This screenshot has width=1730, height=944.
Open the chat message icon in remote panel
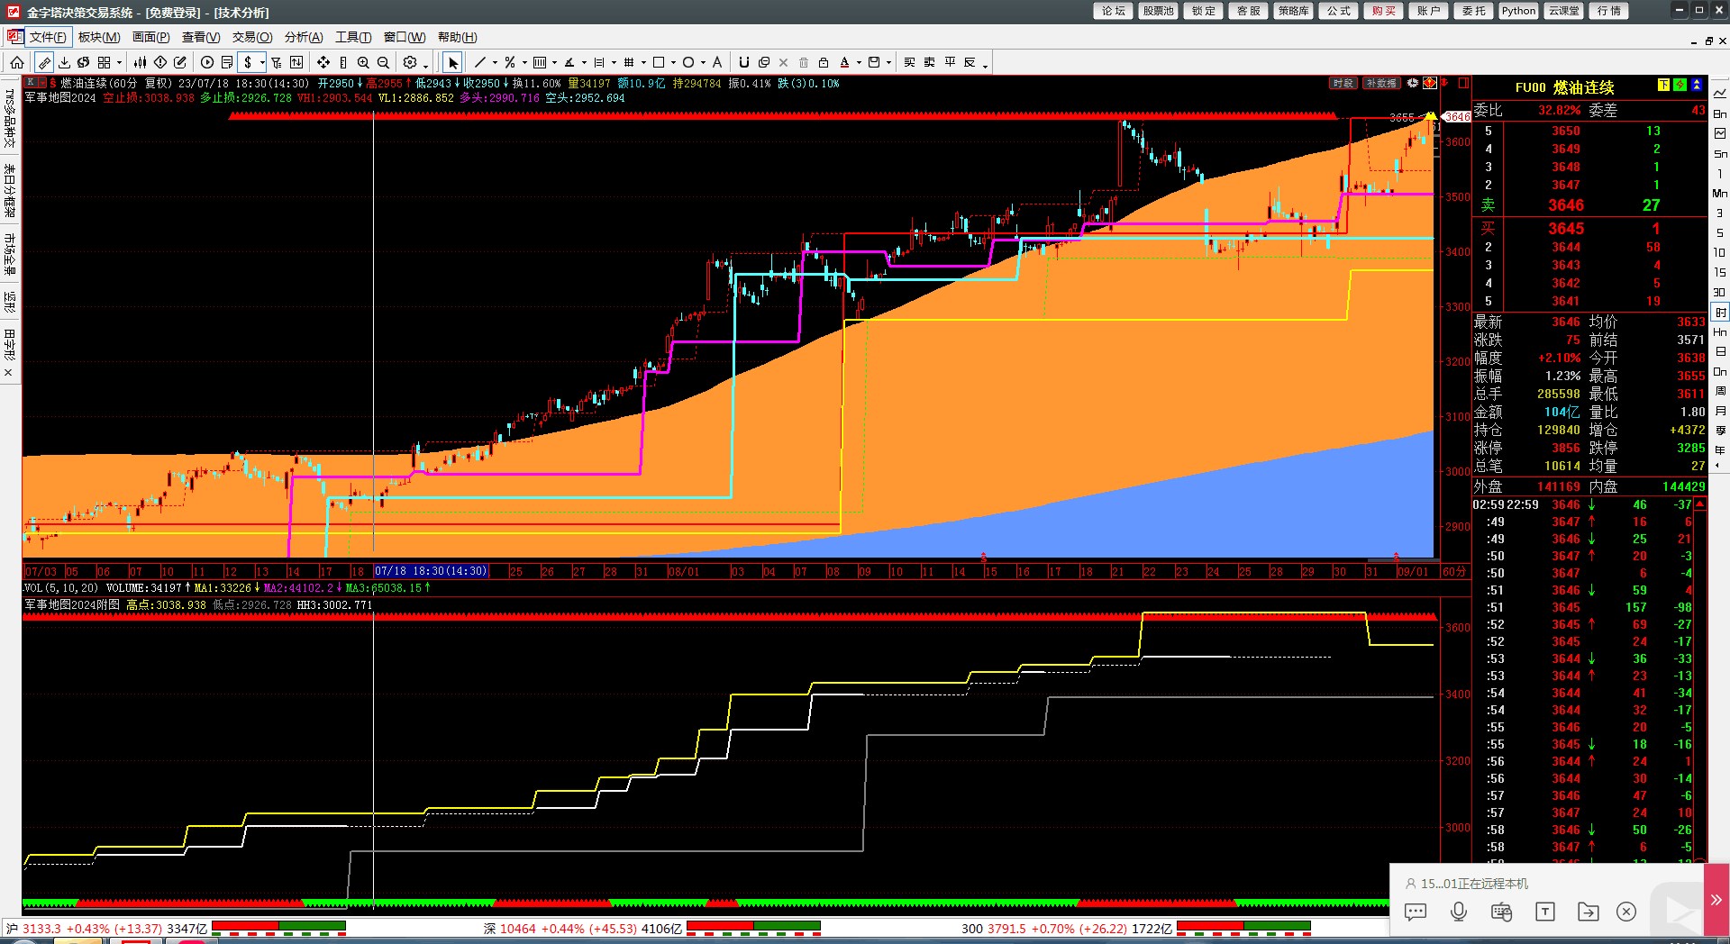1416,912
